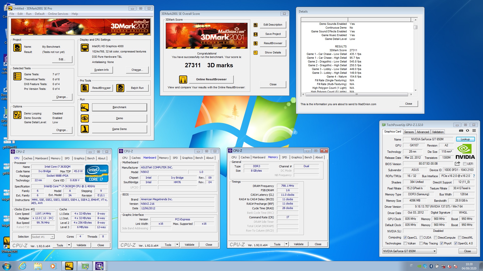The image size is (483, 271).
Task: Open the Default menu in 3DMark2001
Action: click(40, 14)
